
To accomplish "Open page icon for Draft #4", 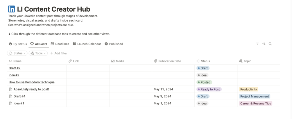I will [x=11, y=96].
